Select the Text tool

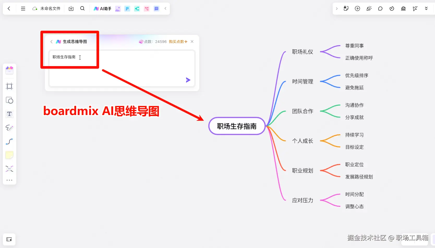coord(9,114)
